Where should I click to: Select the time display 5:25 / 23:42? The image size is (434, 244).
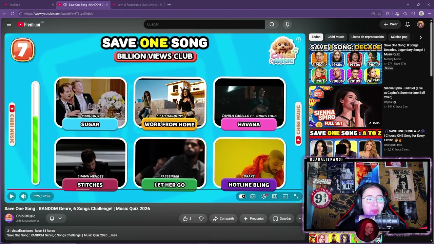(42, 196)
